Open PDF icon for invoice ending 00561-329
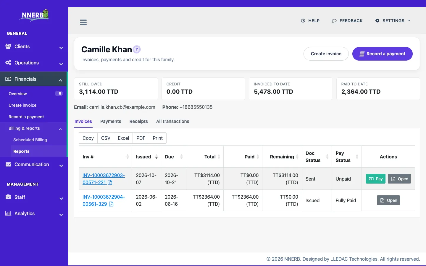This screenshot has width=426, height=266. click(111, 204)
